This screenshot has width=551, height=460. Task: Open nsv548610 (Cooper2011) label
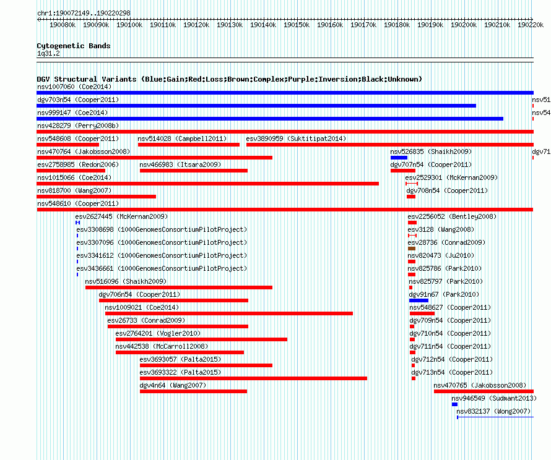point(78,203)
